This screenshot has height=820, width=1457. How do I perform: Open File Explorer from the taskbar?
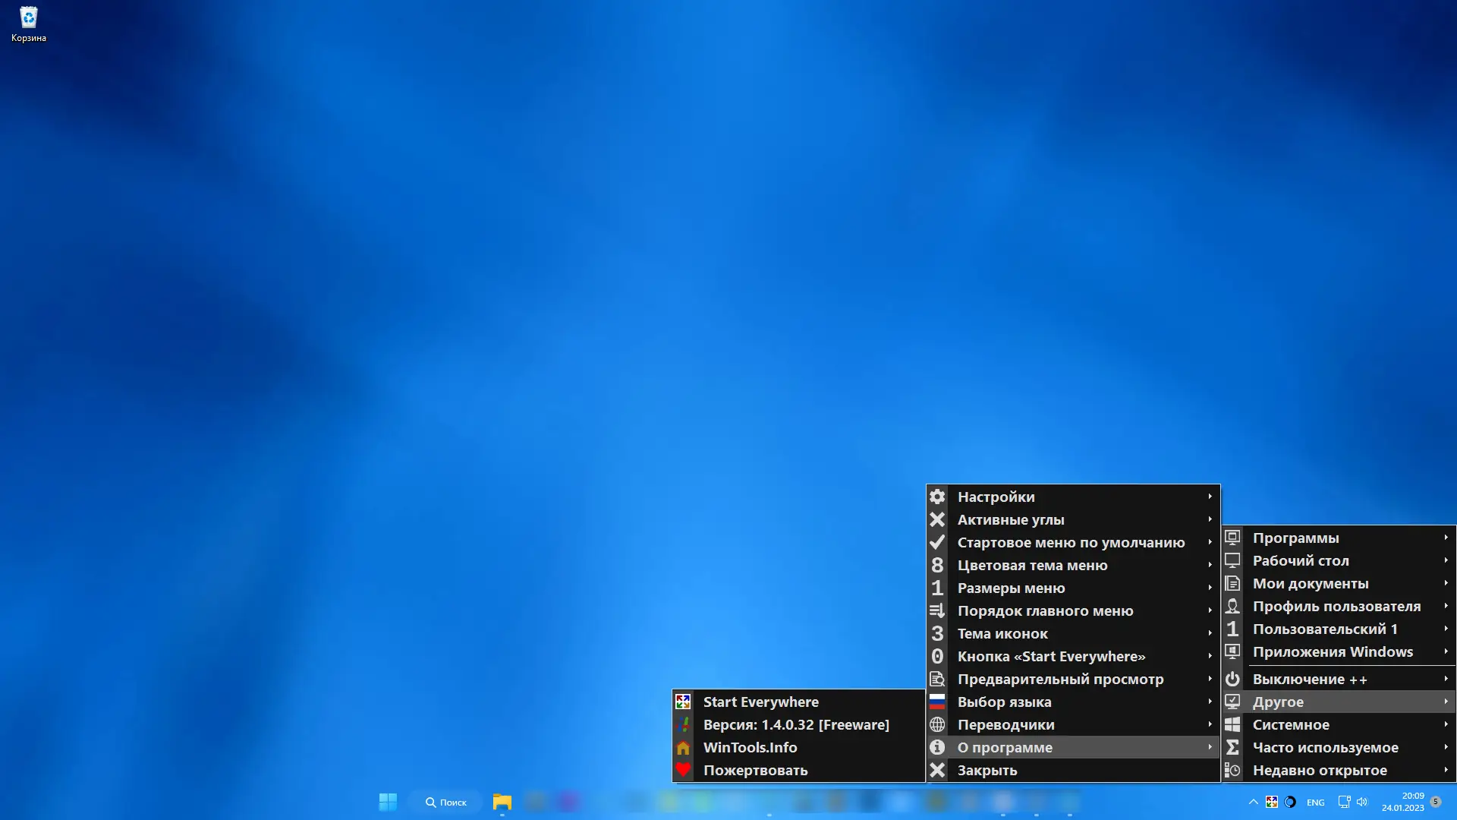[x=501, y=802]
